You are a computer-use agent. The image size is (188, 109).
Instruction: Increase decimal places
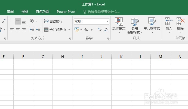point(100,30)
